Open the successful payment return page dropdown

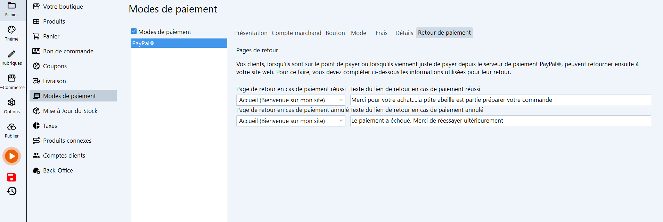(x=290, y=100)
